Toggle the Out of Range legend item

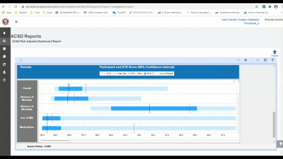(165, 73)
